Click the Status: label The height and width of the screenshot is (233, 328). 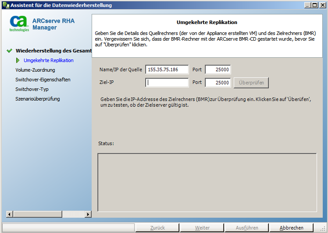(x=106, y=143)
